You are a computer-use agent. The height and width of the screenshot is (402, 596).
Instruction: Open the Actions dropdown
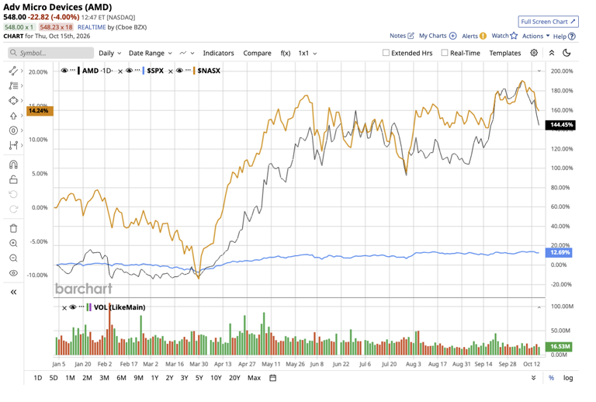point(536,36)
